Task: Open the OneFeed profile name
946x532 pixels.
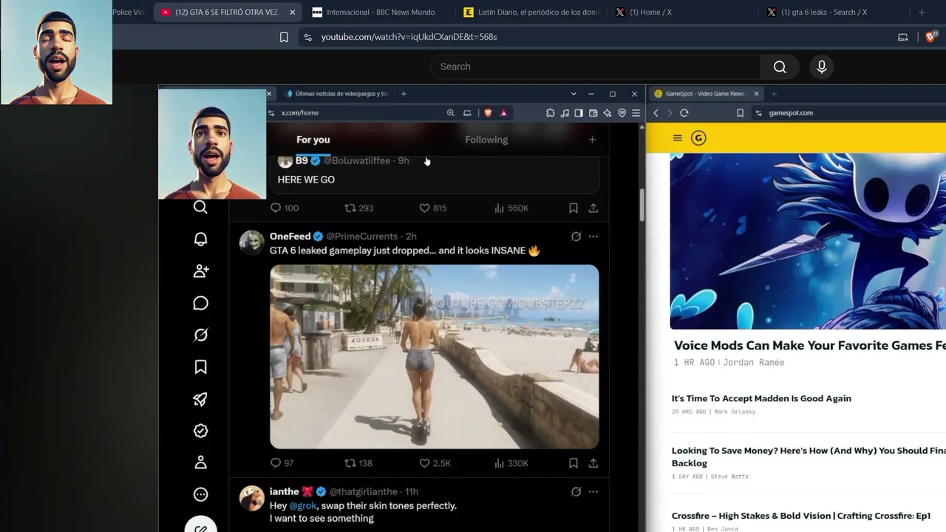Action: pos(290,236)
